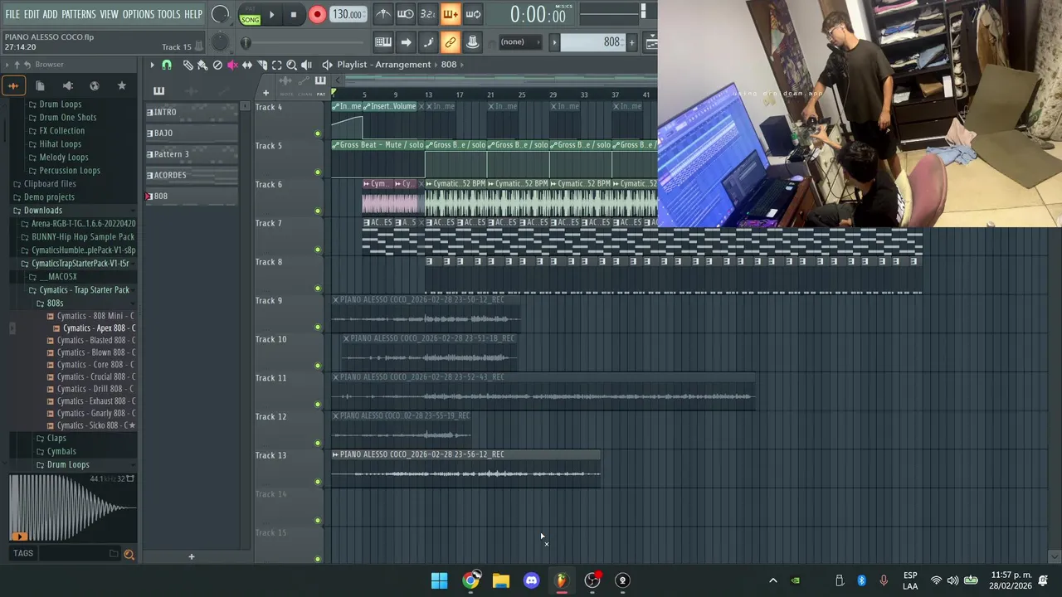Select the Draw pencil tool in playlist toolbar

(x=188, y=65)
